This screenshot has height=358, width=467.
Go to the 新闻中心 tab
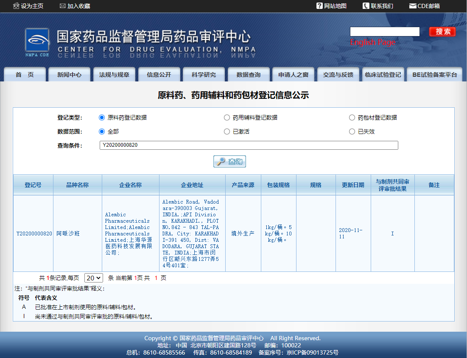tap(69, 74)
